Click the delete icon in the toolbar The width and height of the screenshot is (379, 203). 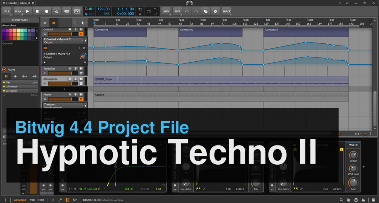[215, 11]
